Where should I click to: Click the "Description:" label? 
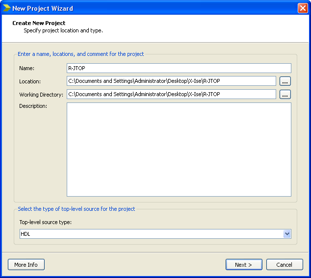point(33,106)
